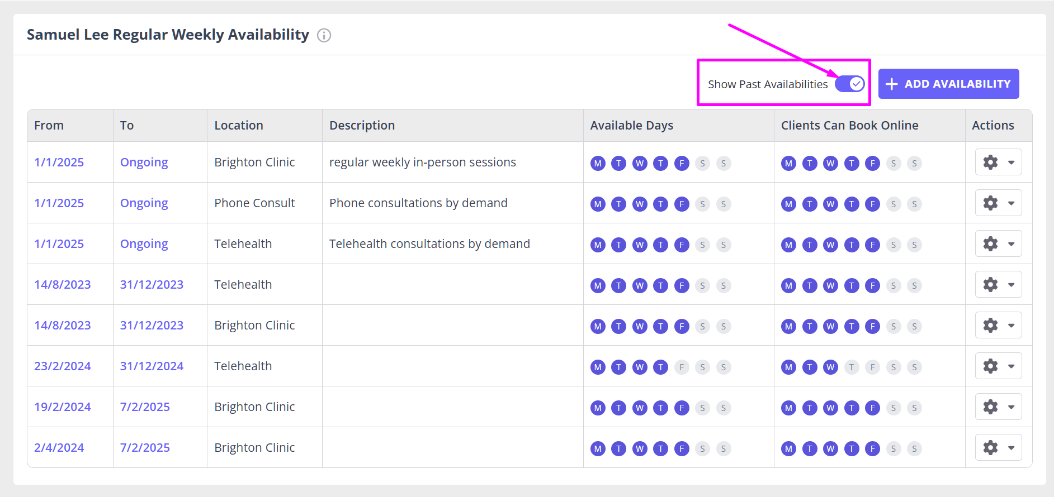Click the info icon beside Regular Weekly Availability
The width and height of the screenshot is (1054, 497).
[x=324, y=35]
